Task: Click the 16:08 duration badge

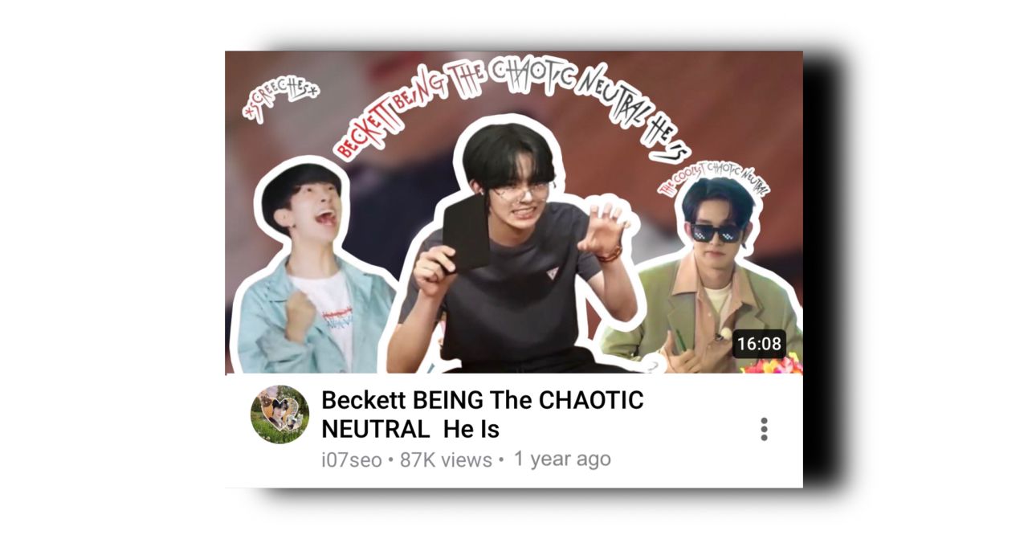Action: 758,344
